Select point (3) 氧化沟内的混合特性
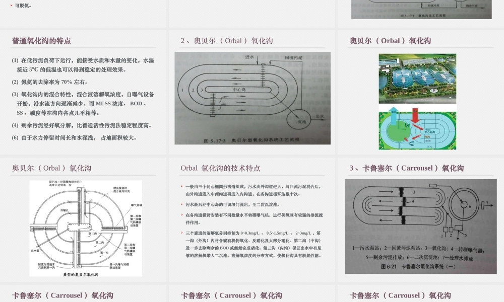Screen dimensions: 504x302 [x=83, y=104]
